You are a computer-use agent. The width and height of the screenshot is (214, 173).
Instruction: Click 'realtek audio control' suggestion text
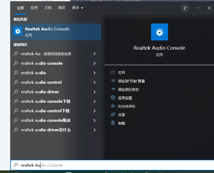coord(41,82)
